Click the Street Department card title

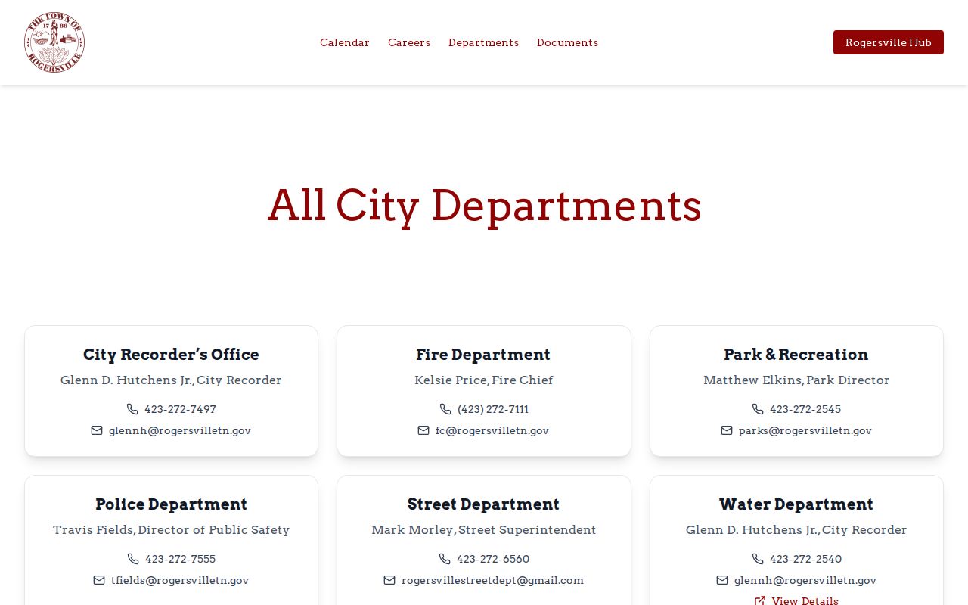coord(483,504)
